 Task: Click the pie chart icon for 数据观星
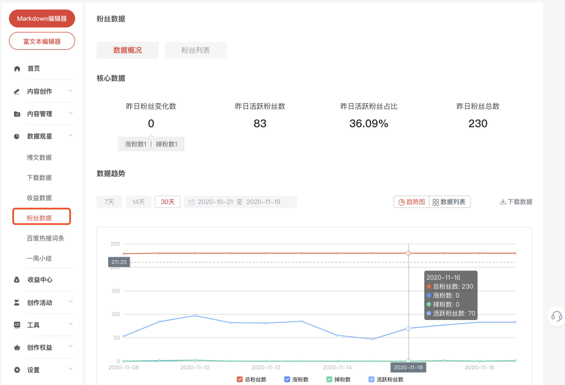tap(17, 136)
